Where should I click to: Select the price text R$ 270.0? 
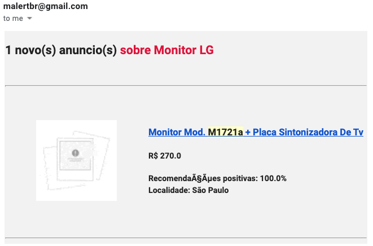click(165, 156)
